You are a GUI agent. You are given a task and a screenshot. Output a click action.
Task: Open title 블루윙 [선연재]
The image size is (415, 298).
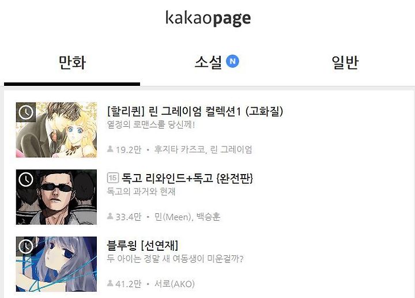pyautogui.click(x=142, y=245)
